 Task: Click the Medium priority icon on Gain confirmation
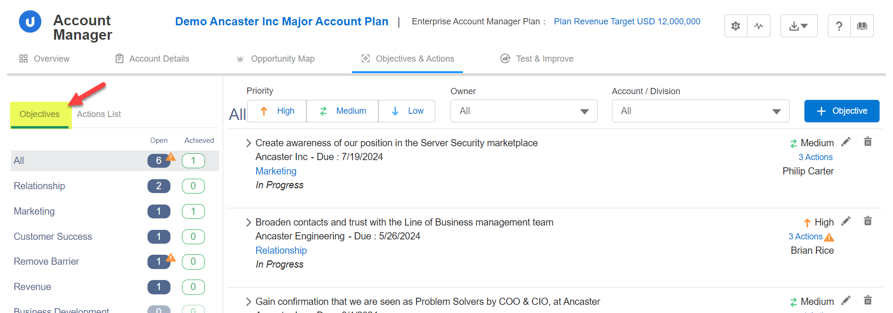793,302
